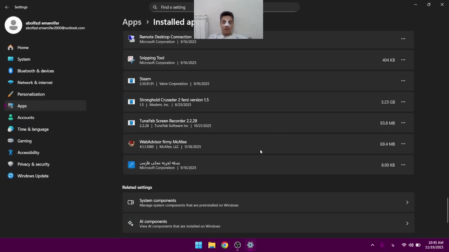Screen dimensions: 449x252
Task: Click the Personalization paintbrush icon
Action: 11,94
